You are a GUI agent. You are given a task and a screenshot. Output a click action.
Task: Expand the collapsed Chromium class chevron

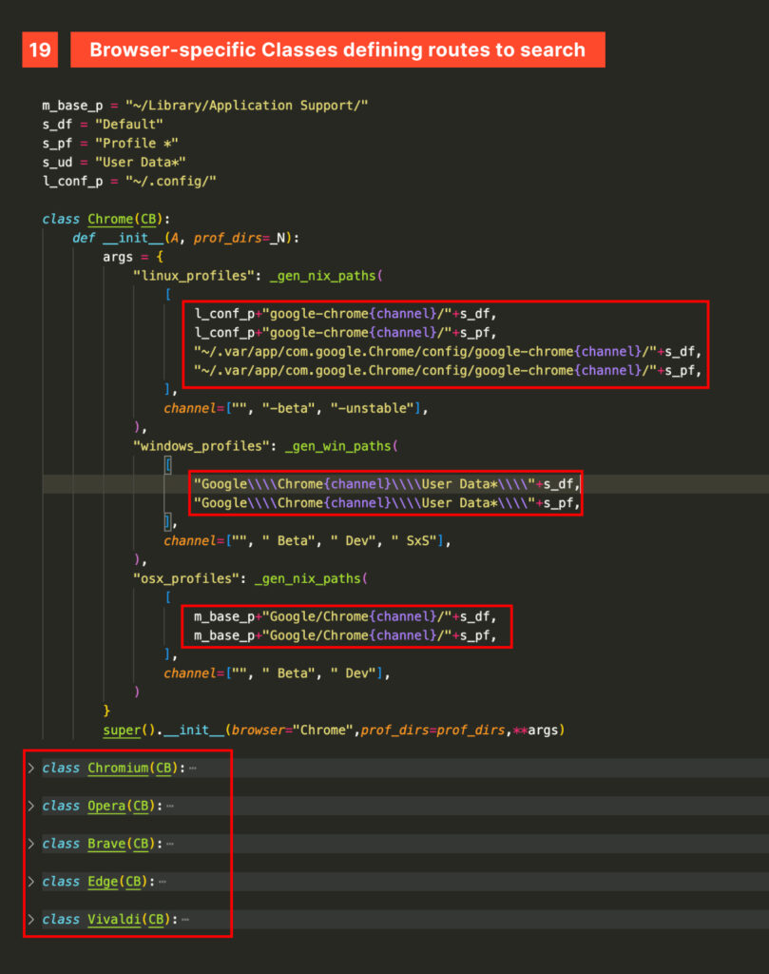30,768
